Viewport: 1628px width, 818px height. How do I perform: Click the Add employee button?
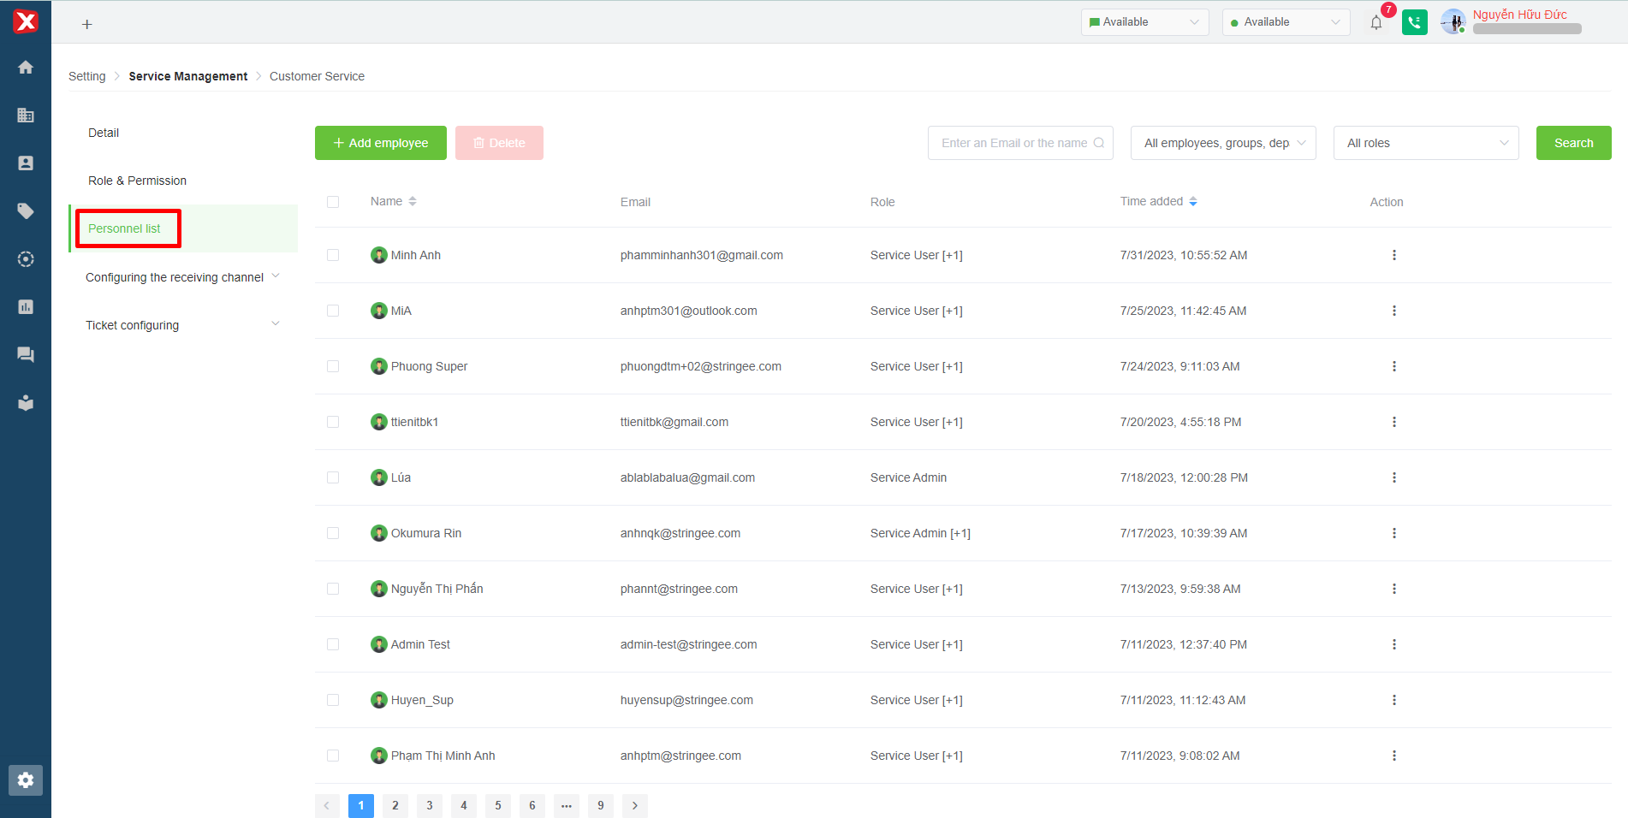381,143
